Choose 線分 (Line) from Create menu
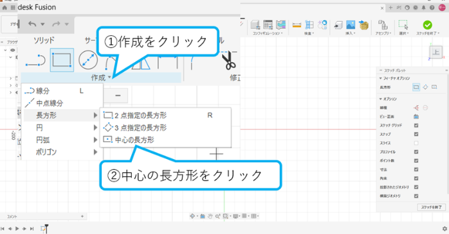This screenshot has width=449, height=234. 62,91
